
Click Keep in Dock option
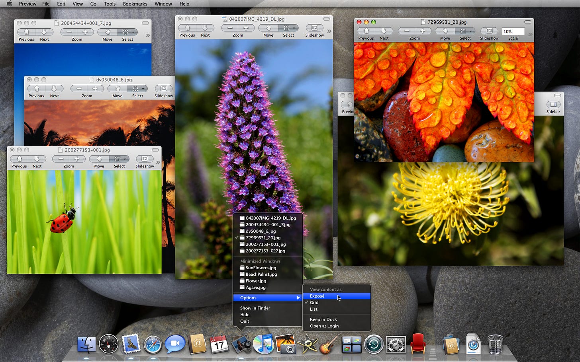click(x=323, y=319)
